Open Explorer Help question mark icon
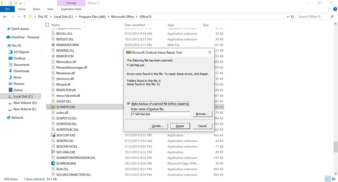Screen dimensions: 338x182 [335, 9]
